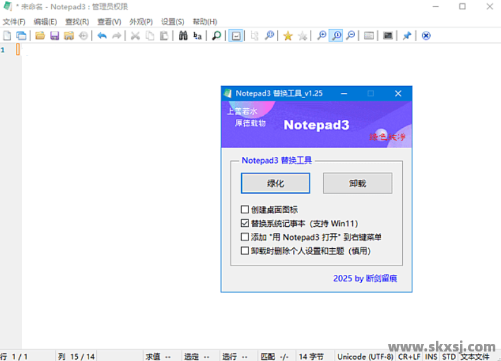Pin window always on top
Screen dimensions: 501x361
click(407, 36)
